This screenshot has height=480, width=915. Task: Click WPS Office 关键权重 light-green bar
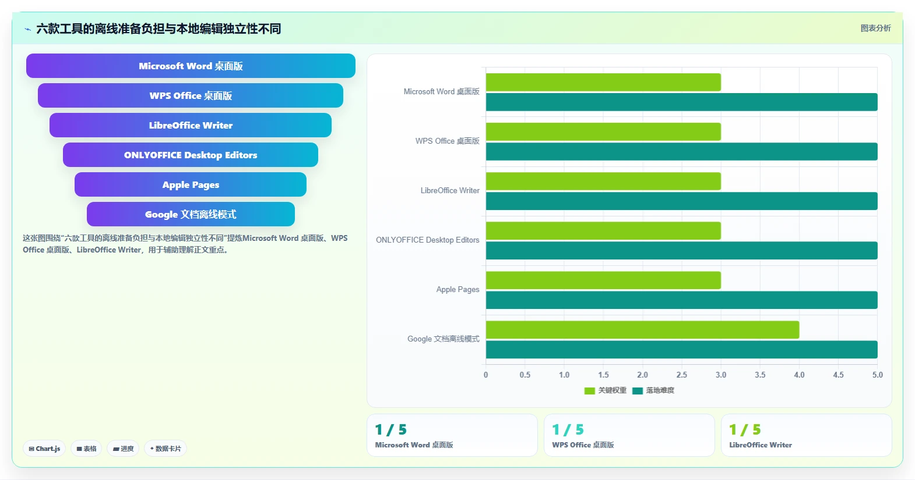click(x=603, y=131)
